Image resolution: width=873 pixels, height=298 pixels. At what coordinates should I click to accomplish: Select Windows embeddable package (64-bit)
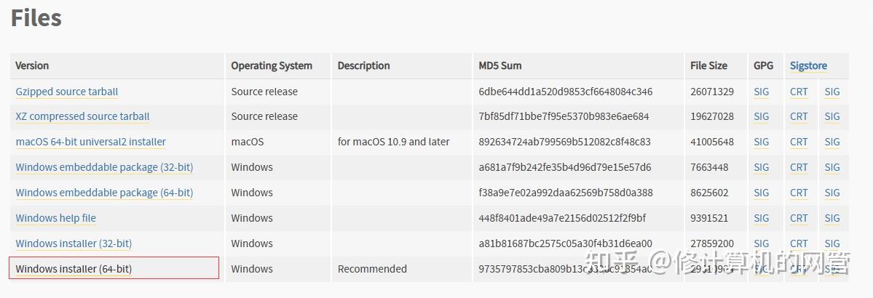click(104, 193)
